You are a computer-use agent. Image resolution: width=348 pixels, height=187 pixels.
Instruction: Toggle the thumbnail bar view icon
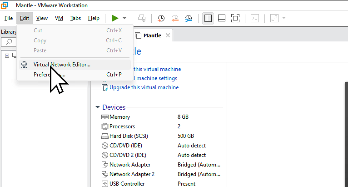point(222,18)
